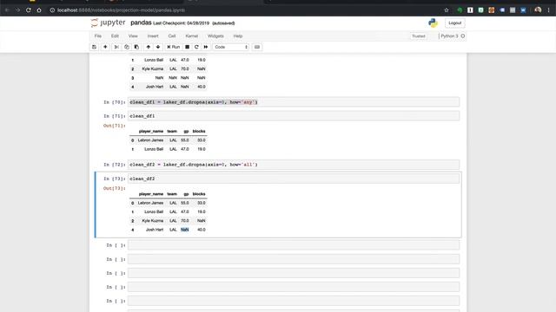Click the blocks column header in Out[73]
This screenshot has width=556, height=312.
[x=199, y=194]
